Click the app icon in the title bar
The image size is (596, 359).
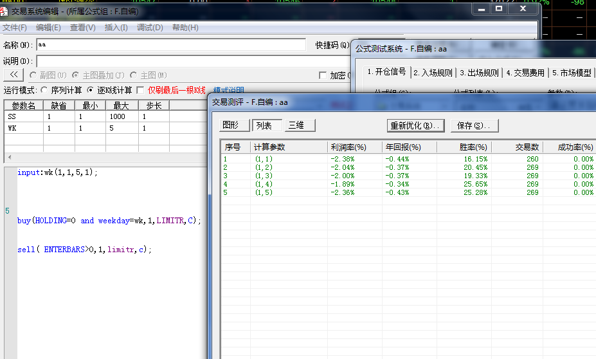(x=5, y=11)
